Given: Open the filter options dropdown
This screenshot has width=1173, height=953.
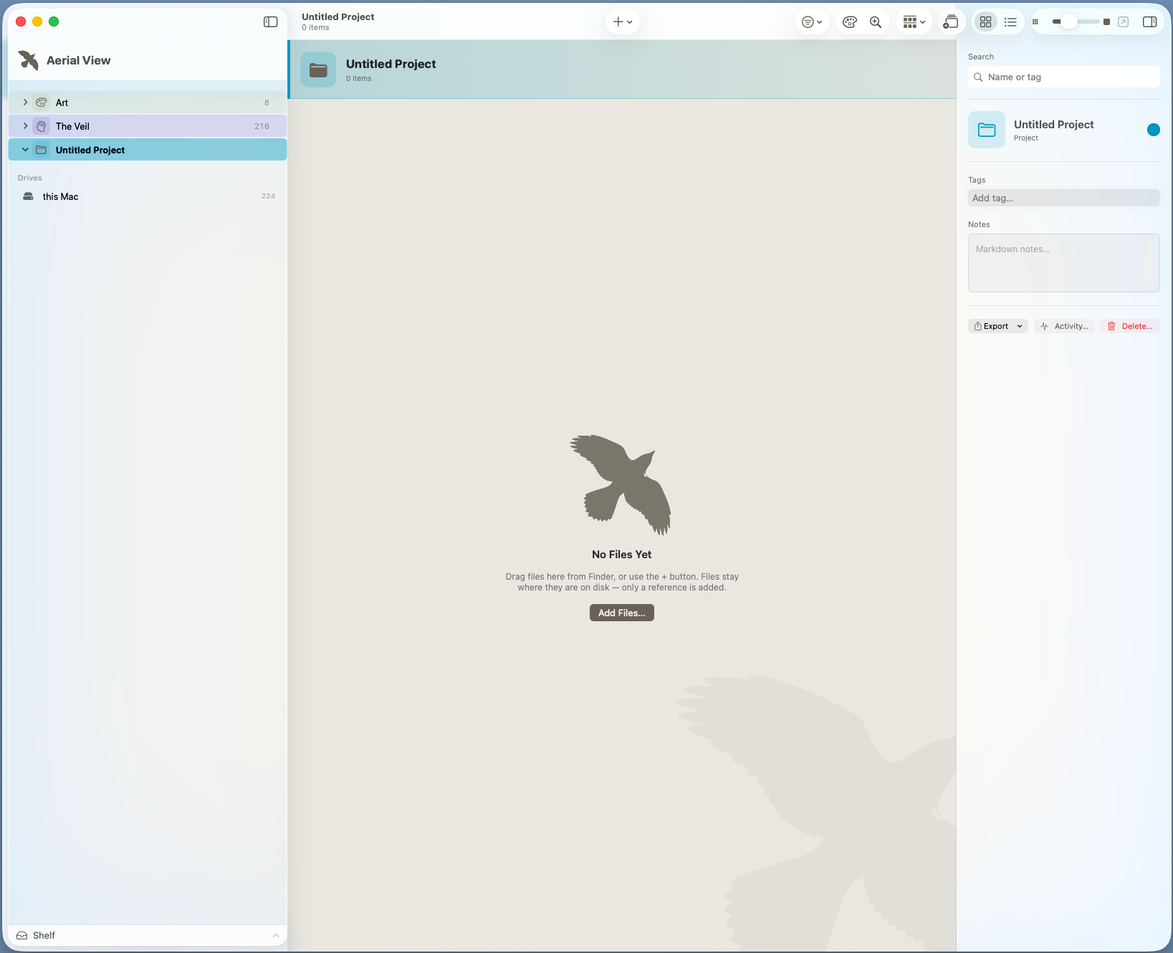Looking at the screenshot, I should coord(812,21).
